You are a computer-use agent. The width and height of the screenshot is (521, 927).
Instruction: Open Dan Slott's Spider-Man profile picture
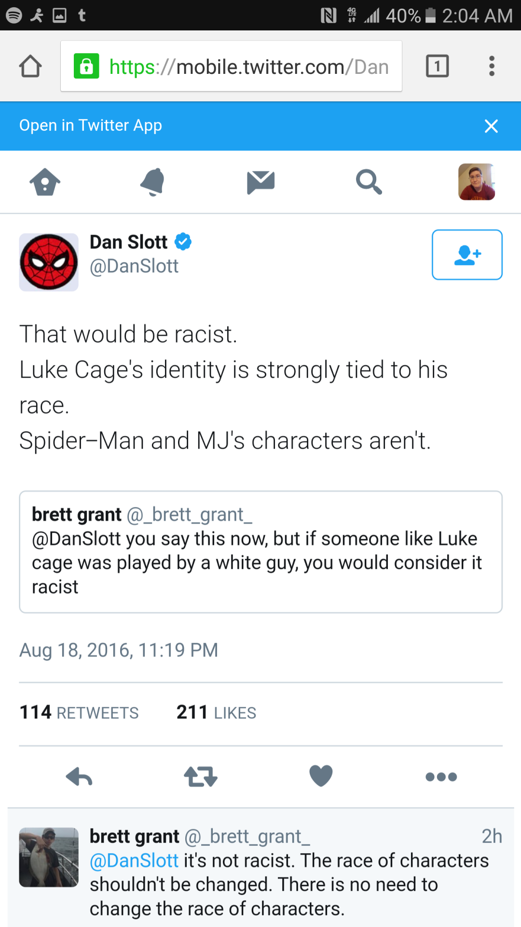coord(49,262)
